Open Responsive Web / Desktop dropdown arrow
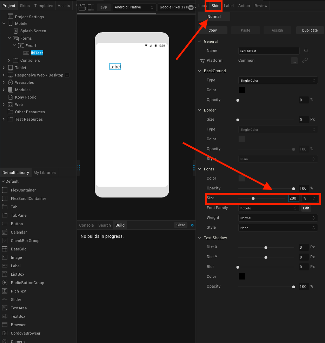 67,75
